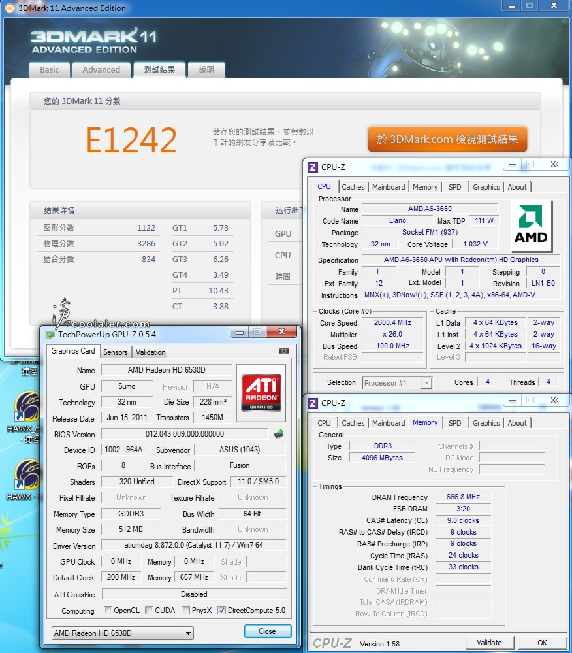Click the OK button in CPU-Z

click(x=542, y=643)
